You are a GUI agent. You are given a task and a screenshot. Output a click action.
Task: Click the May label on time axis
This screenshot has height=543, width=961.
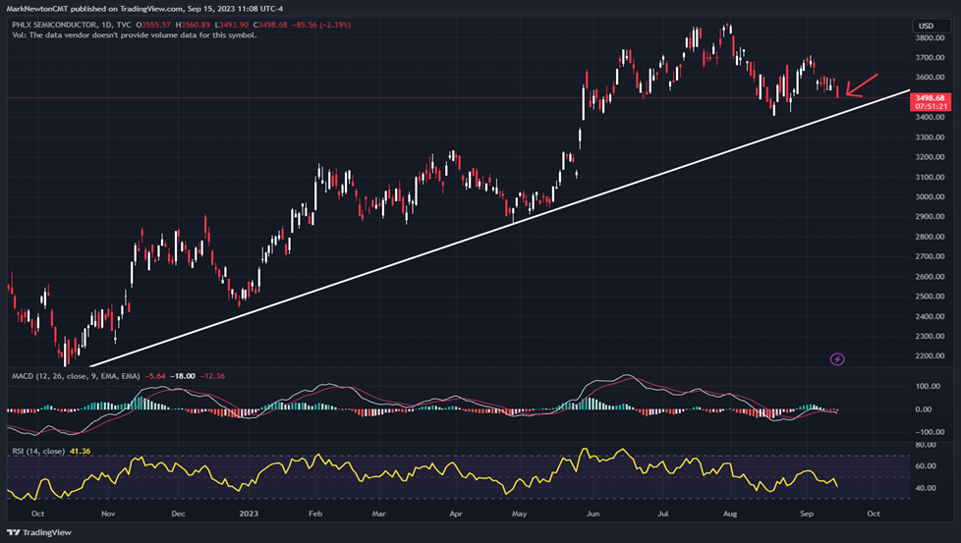click(x=519, y=514)
